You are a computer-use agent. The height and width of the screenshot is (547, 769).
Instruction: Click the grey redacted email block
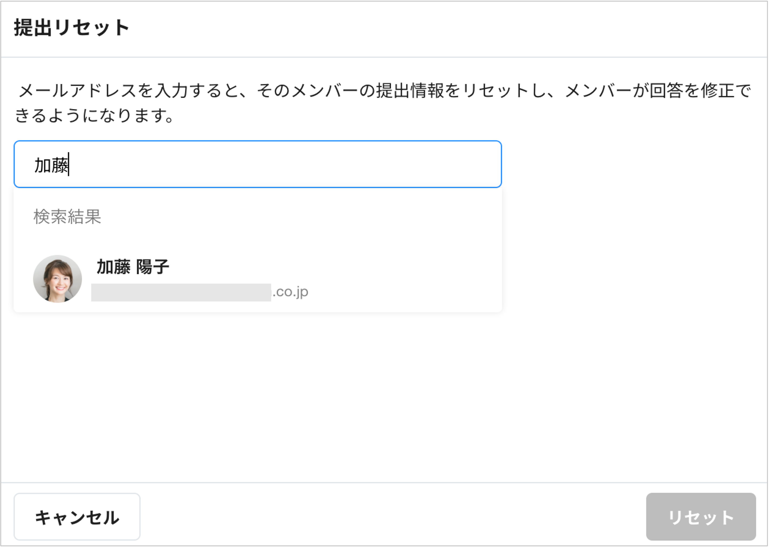pyautogui.click(x=181, y=292)
